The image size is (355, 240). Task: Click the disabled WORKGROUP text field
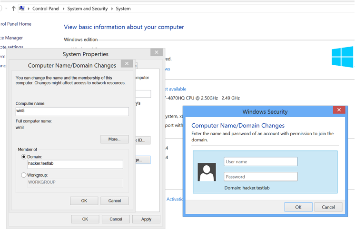pos(75,183)
